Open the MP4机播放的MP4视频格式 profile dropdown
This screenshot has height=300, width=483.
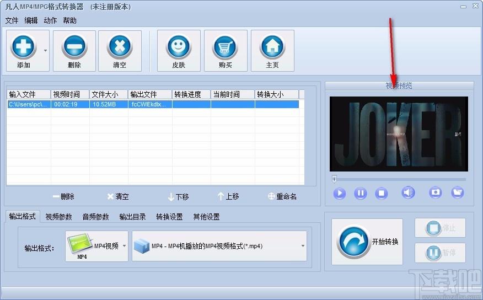[219, 246]
